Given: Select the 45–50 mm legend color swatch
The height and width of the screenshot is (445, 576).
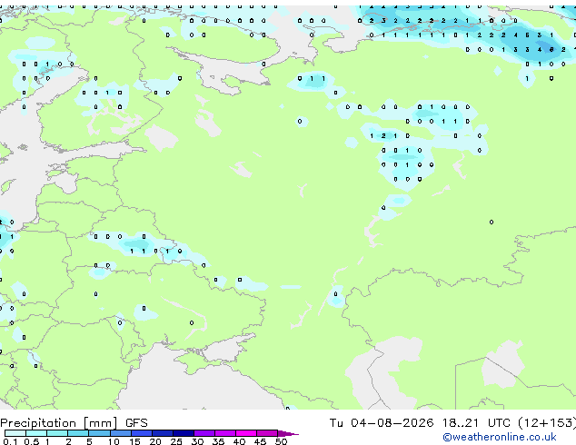Looking at the screenshot, I should (267, 433).
